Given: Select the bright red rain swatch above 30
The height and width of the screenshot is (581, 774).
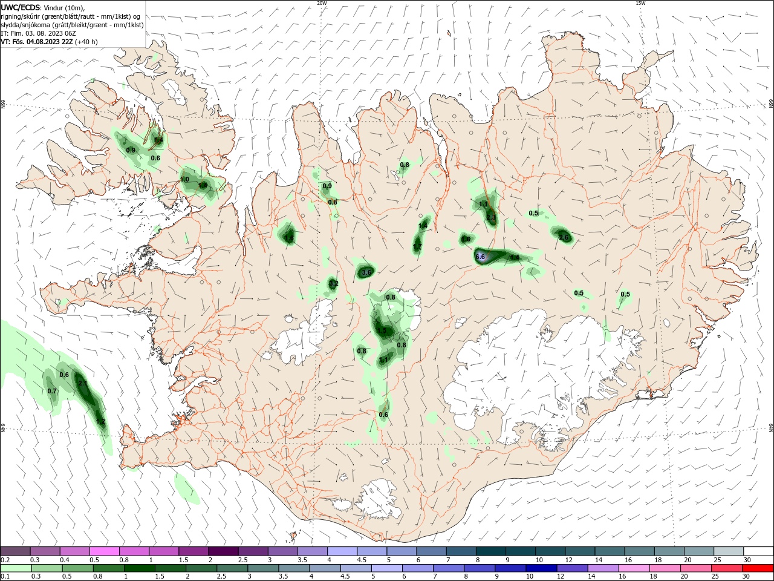Looking at the screenshot, I should (758, 568).
